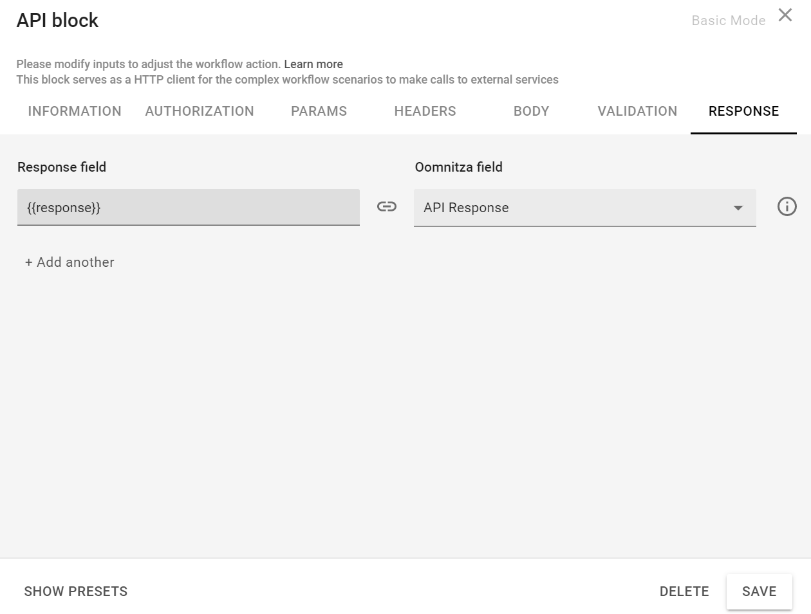Open the API Response dropdown arrow
Image resolution: width=811 pixels, height=614 pixels.
pyautogui.click(x=738, y=208)
